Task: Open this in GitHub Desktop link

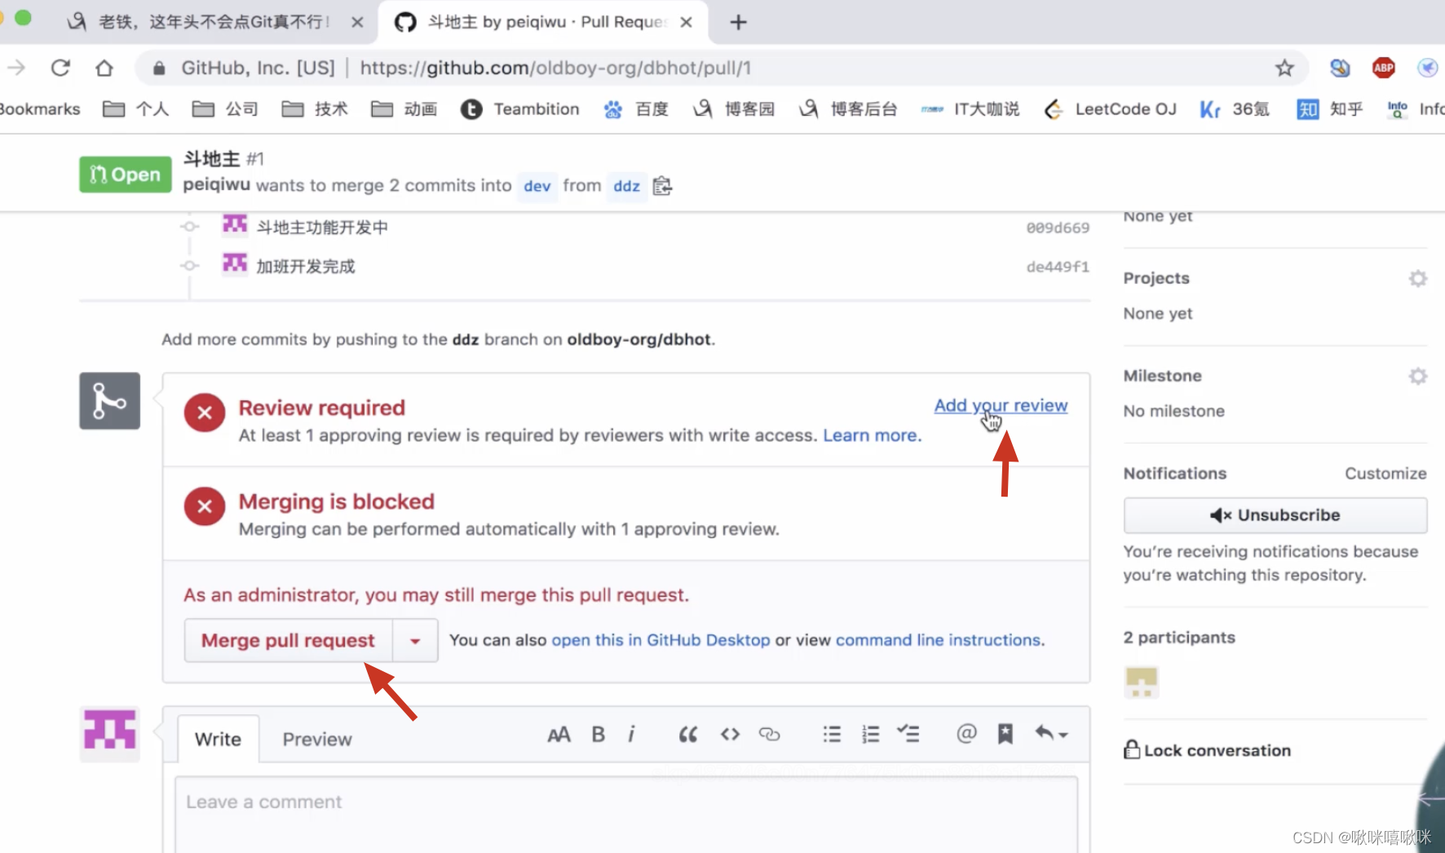Action: (x=661, y=640)
